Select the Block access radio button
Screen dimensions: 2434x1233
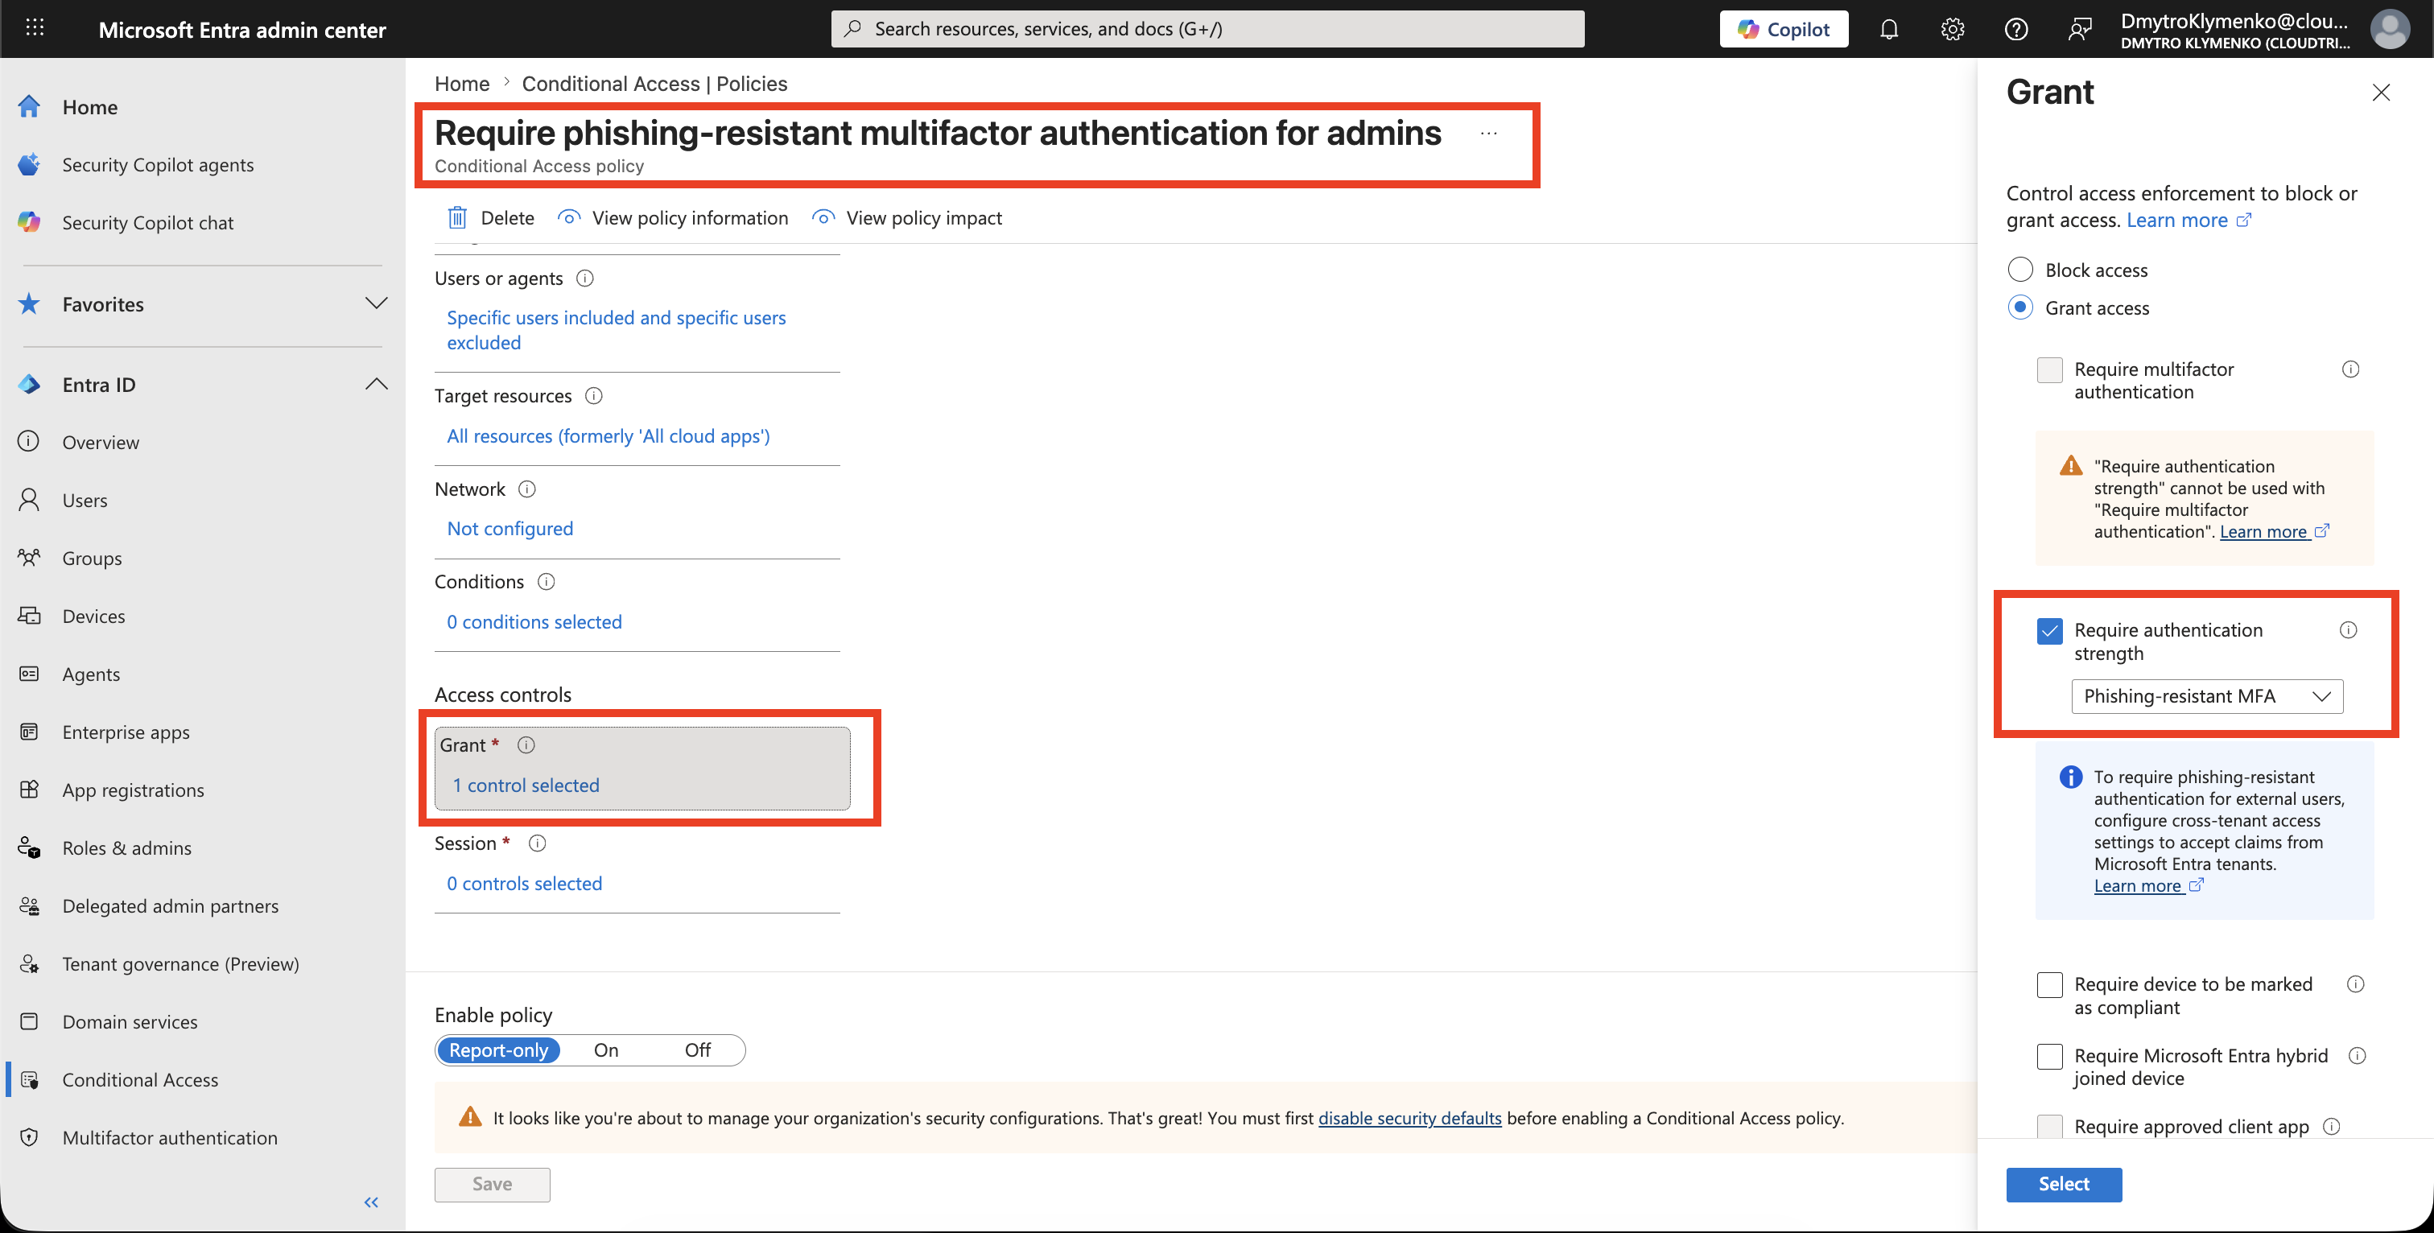coord(2020,270)
